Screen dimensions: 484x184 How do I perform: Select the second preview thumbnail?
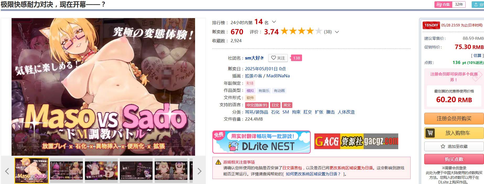point(66,170)
